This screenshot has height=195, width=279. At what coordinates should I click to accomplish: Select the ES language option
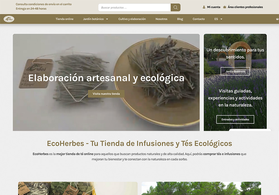pos(216,19)
